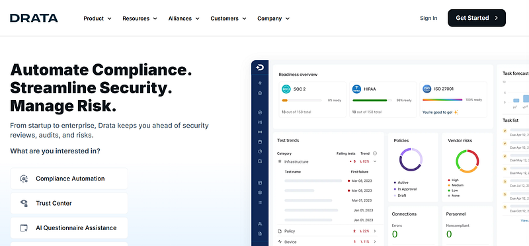Click the 'Failing tests' column header
The image size is (529, 246).
click(x=346, y=153)
